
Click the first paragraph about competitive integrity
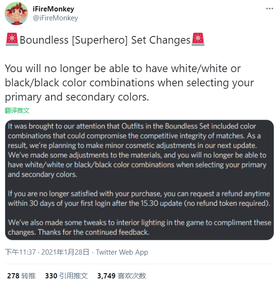pyautogui.click(x=137, y=150)
